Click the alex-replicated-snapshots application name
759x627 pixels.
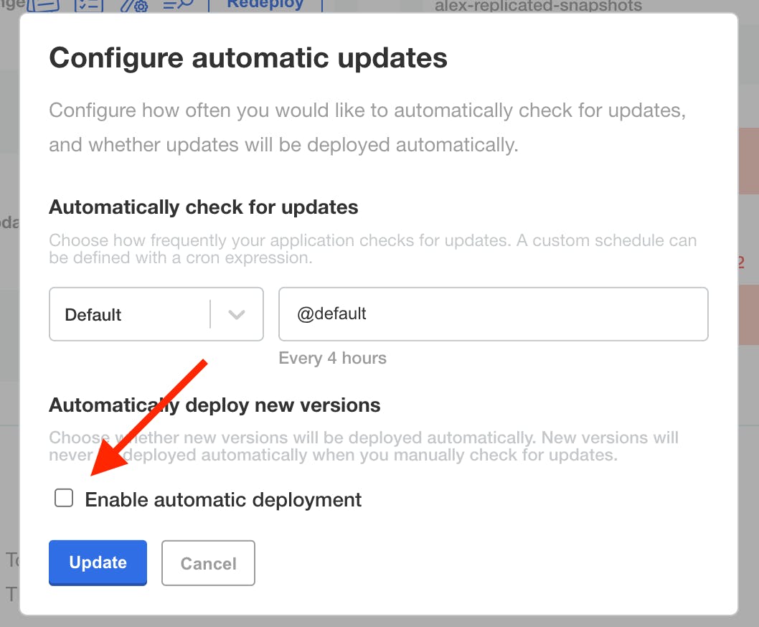(x=537, y=6)
